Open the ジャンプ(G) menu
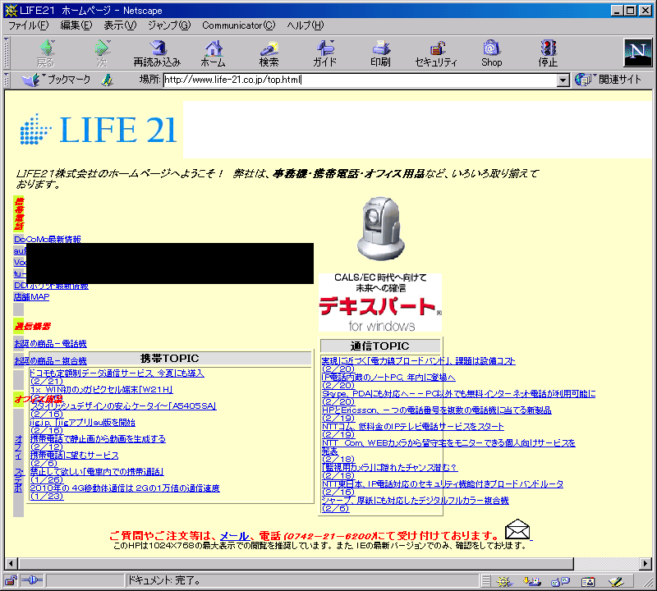Viewport: 657px width, 591px height. (169, 25)
